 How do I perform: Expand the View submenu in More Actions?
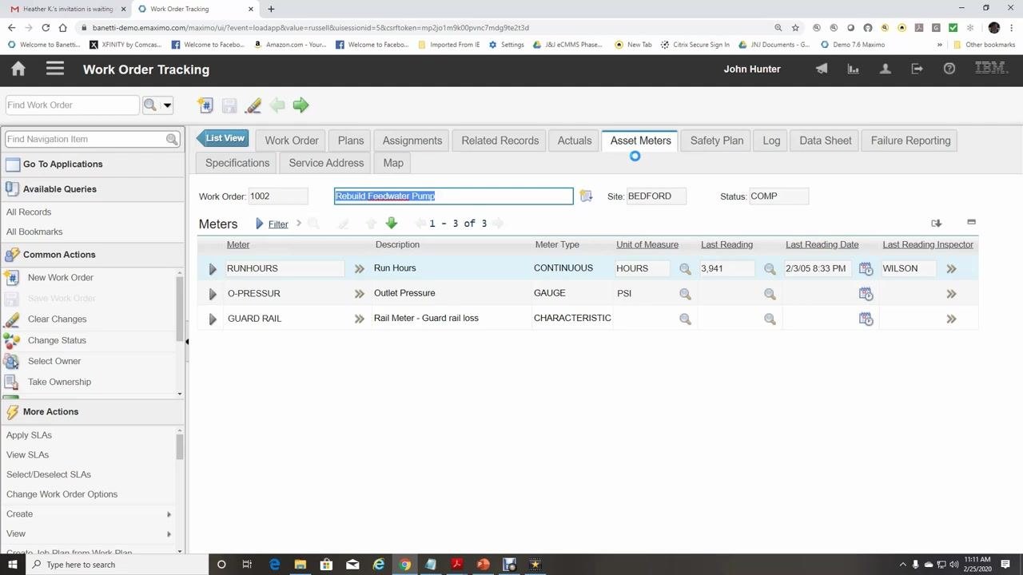[x=169, y=533]
